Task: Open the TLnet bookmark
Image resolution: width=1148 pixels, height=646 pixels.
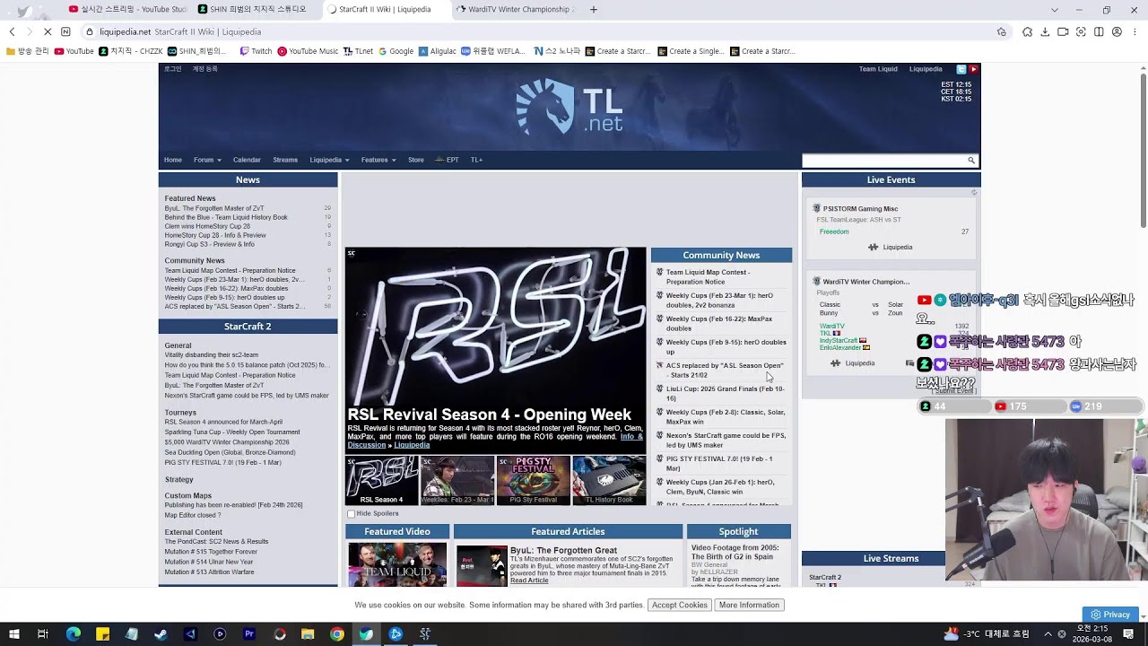Action: pos(358,51)
